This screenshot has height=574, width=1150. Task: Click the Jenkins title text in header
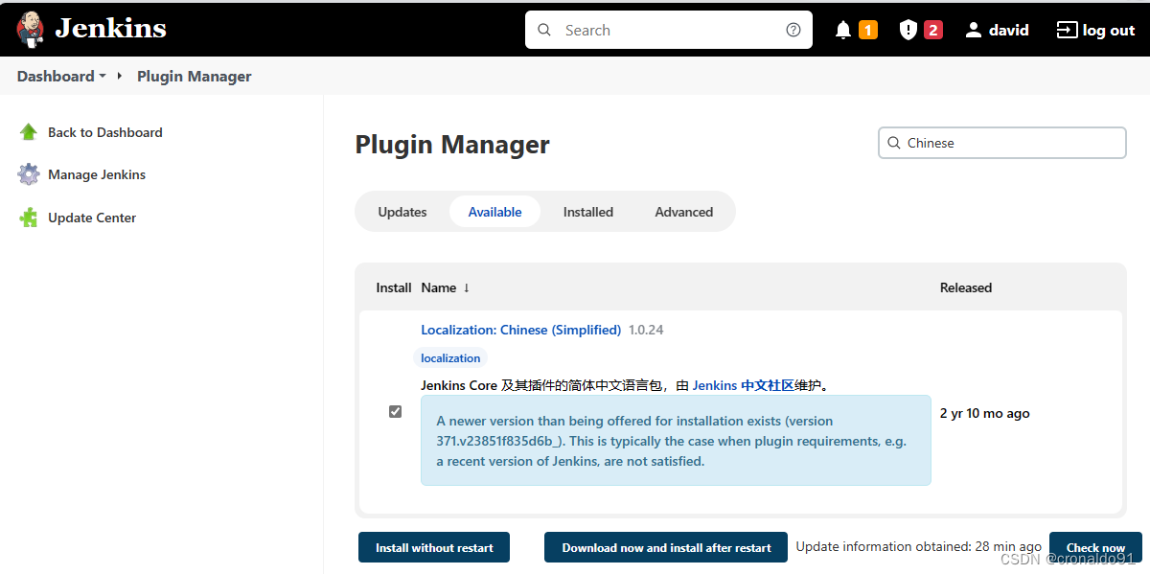(111, 29)
